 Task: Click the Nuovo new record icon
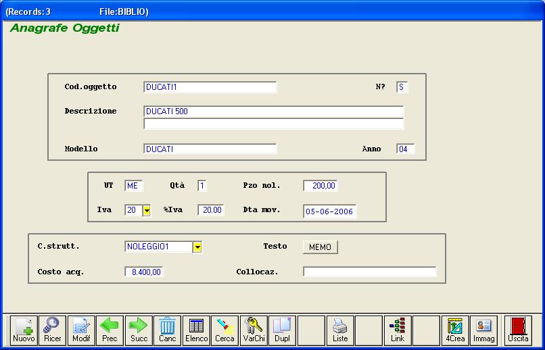[x=24, y=330]
